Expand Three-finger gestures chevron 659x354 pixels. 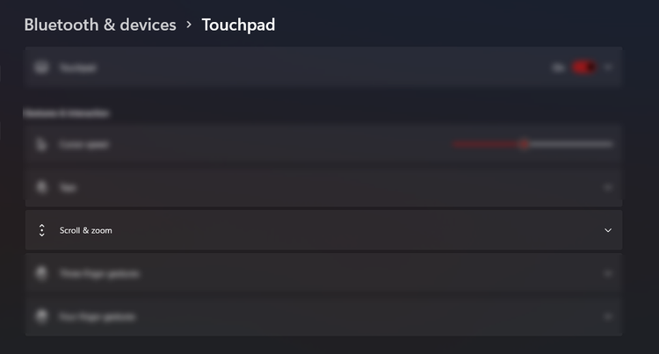coord(608,273)
